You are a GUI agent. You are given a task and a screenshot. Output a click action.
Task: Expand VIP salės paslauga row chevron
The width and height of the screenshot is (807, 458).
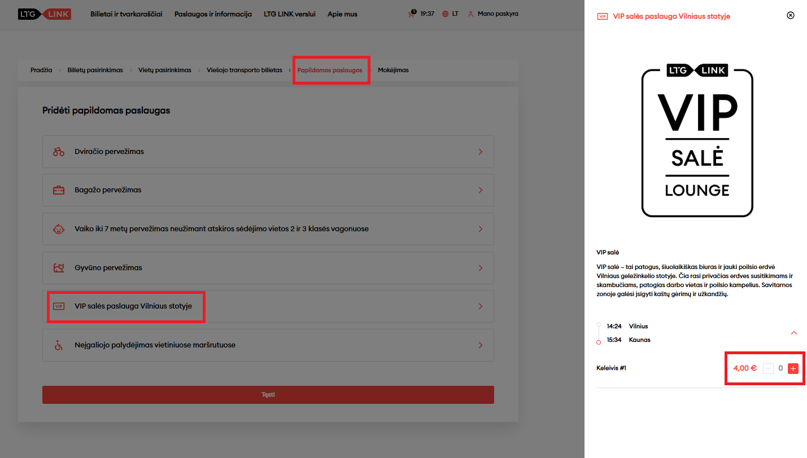point(480,306)
